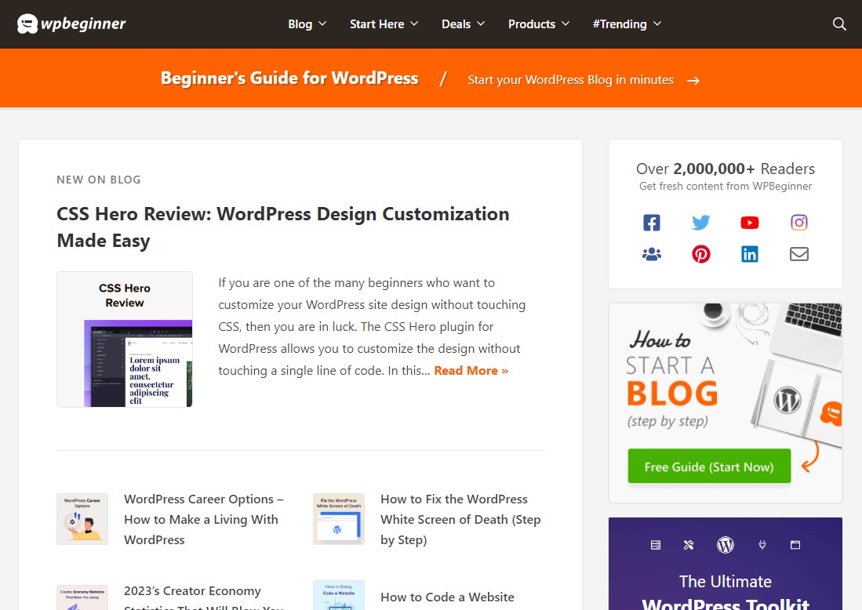862x610 pixels.
Task: Click the WPBeginner logo
Action: (x=71, y=24)
